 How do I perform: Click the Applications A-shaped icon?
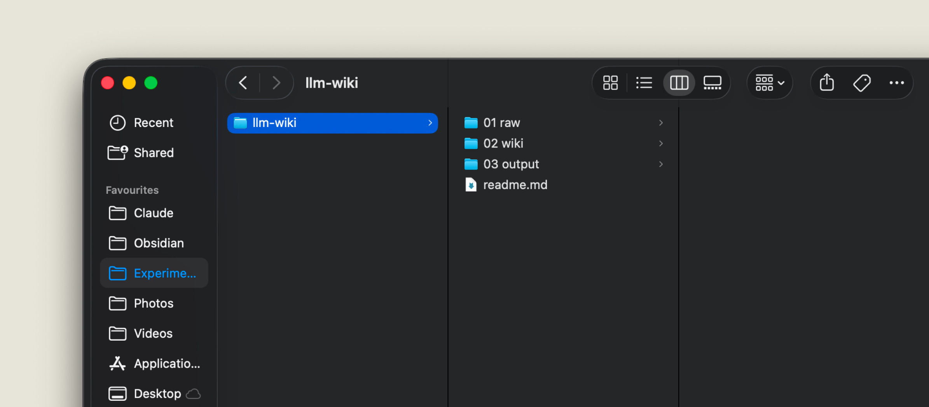coord(117,364)
